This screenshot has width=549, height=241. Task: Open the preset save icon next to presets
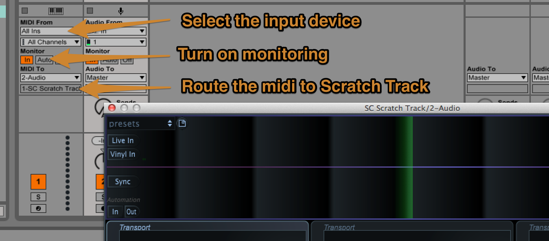tap(182, 123)
